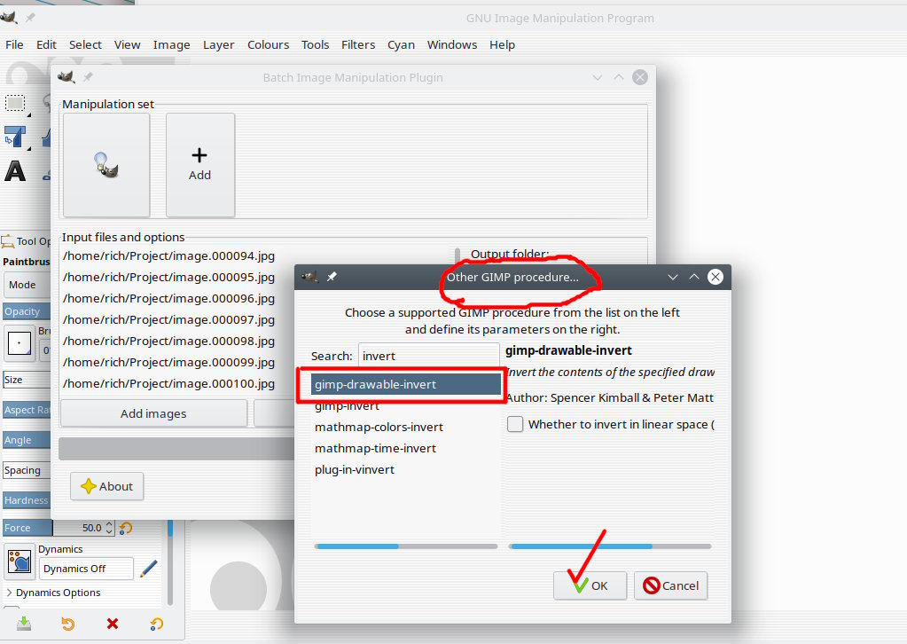
Task: Click the Aspect Ratio slider
Action: click(26, 410)
